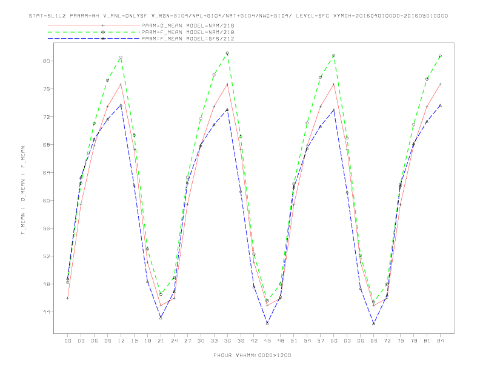Click blue GFS triangle marker at hour 21 minimum

click(161, 318)
